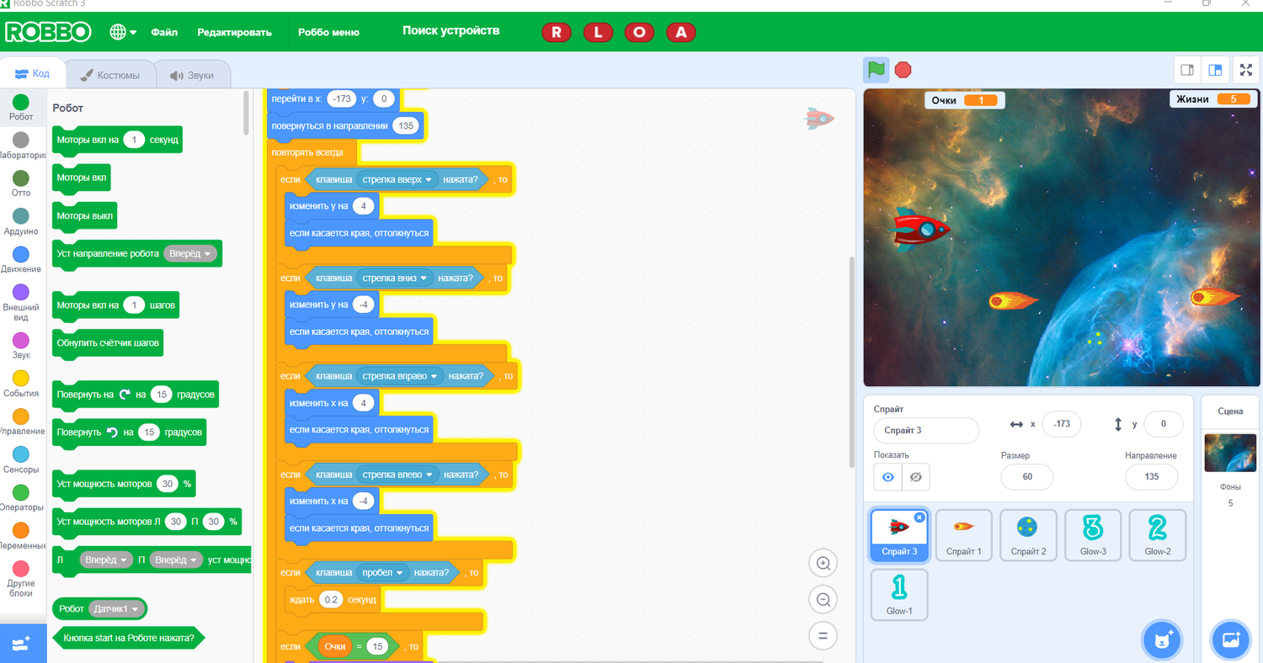The height and width of the screenshot is (663, 1263).
Task: Delete Спрайт 3 with its x button
Action: point(919,518)
